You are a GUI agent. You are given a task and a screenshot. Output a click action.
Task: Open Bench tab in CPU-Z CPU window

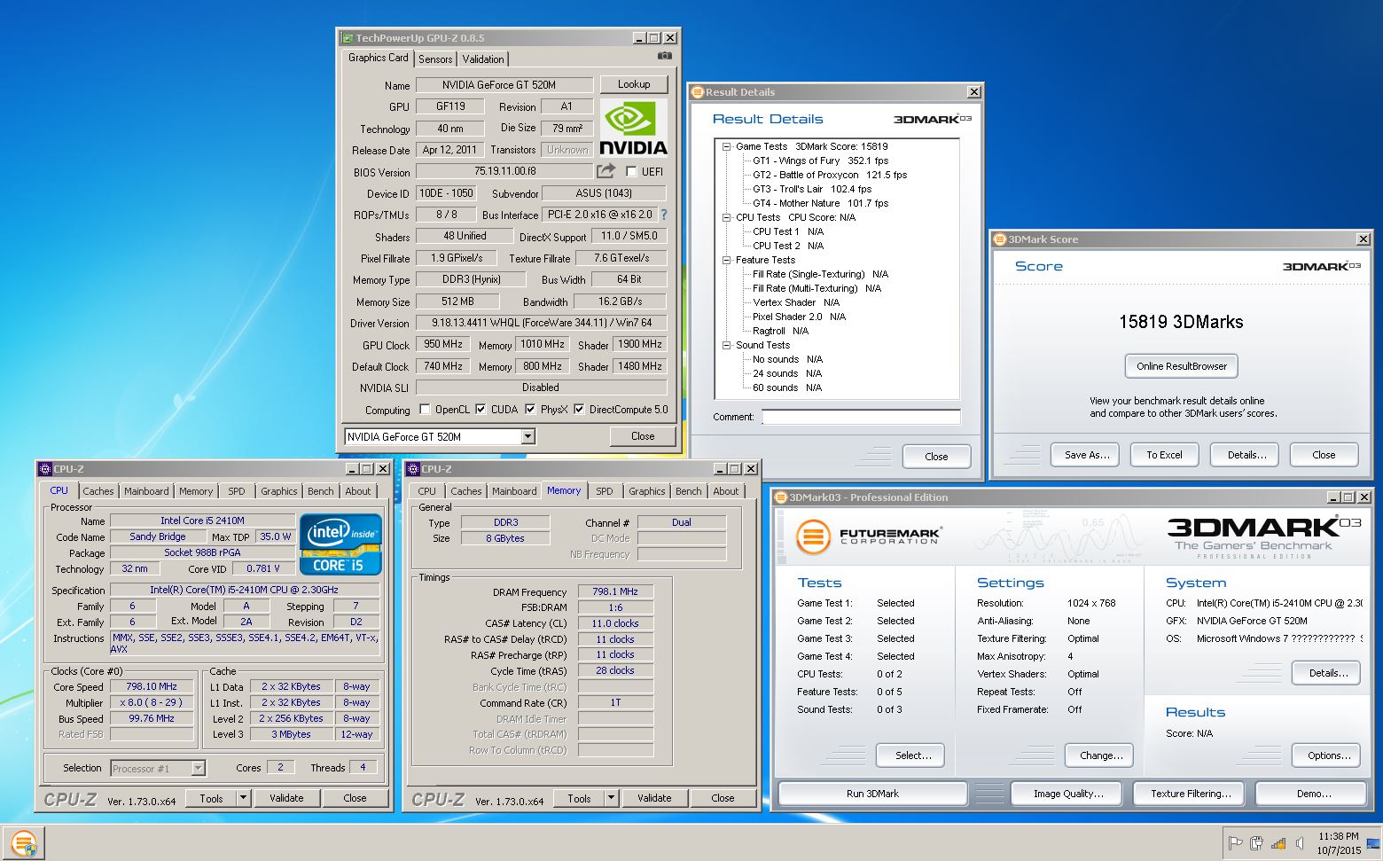pos(321,491)
